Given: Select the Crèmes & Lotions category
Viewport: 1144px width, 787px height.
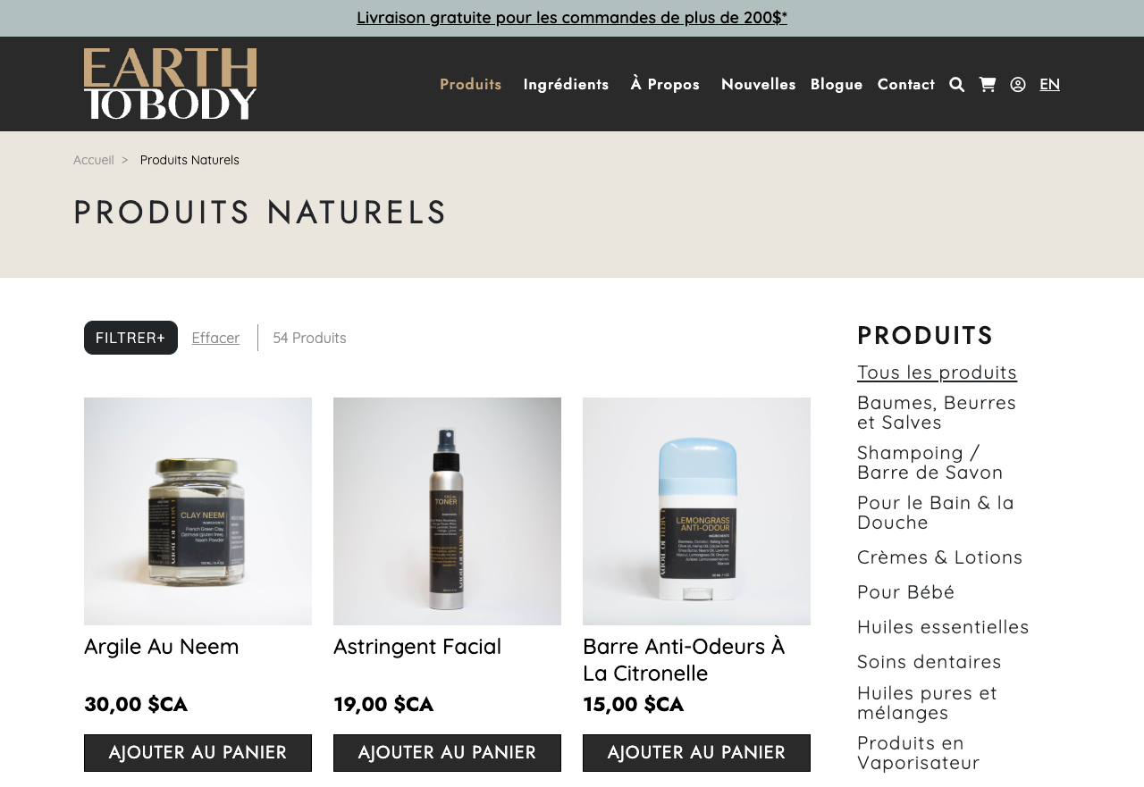Looking at the screenshot, I should (x=939, y=557).
